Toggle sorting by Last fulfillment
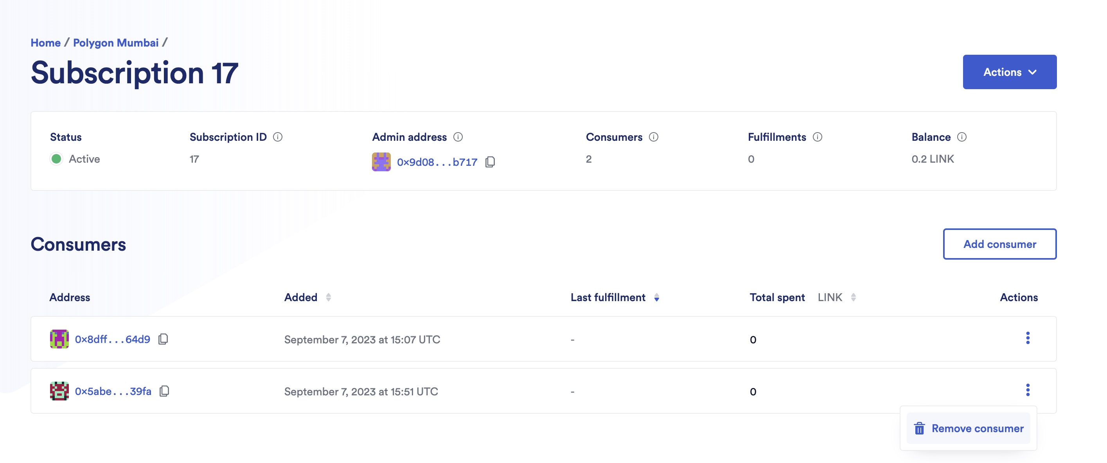 [658, 298]
